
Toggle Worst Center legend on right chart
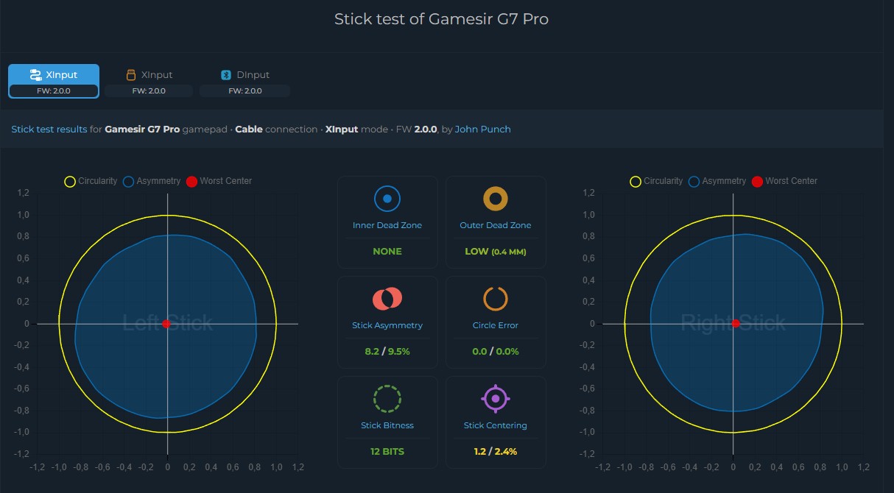click(x=784, y=181)
